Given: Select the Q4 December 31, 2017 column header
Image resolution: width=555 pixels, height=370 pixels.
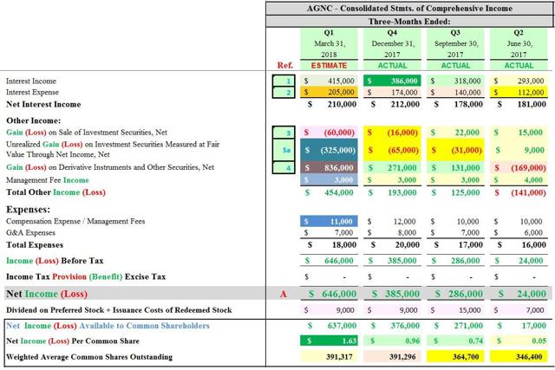Looking at the screenshot, I should point(392,43).
